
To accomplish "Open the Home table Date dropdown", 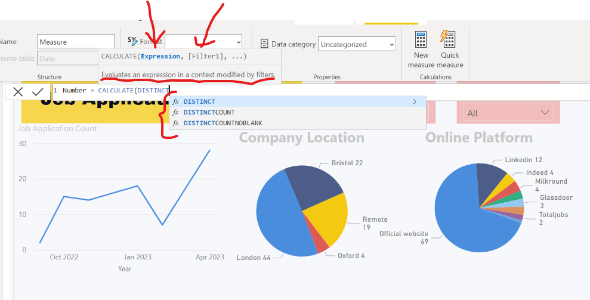I will click(x=75, y=58).
